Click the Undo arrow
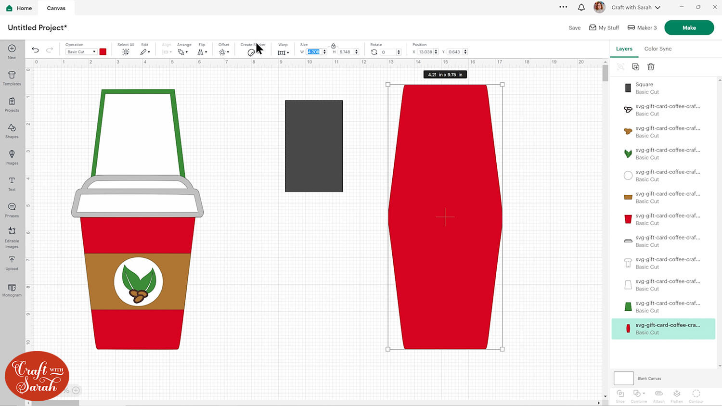Viewport: 722px width, 406px height. [35, 50]
